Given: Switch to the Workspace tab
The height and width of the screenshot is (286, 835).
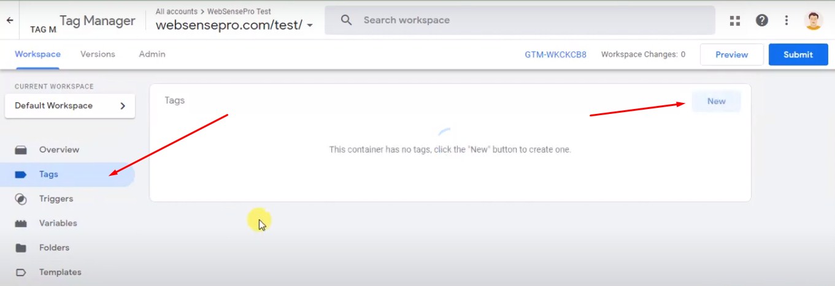Looking at the screenshot, I should [37, 54].
